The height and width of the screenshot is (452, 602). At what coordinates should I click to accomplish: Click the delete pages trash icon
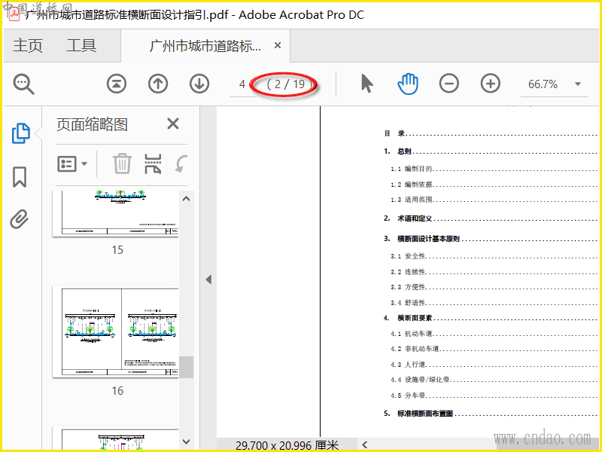(x=122, y=163)
